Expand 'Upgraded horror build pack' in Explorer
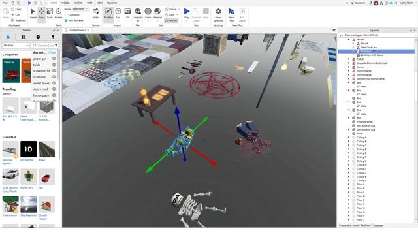Viewport: 418px width, 235px height. (x=349, y=63)
